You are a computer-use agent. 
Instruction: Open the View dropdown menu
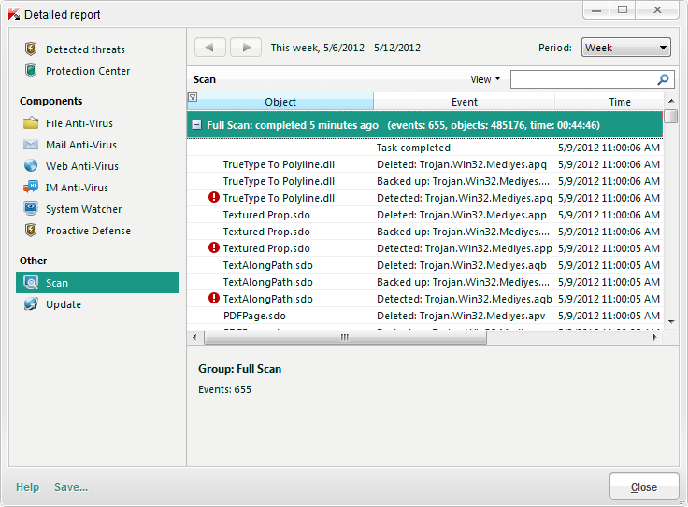click(486, 80)
